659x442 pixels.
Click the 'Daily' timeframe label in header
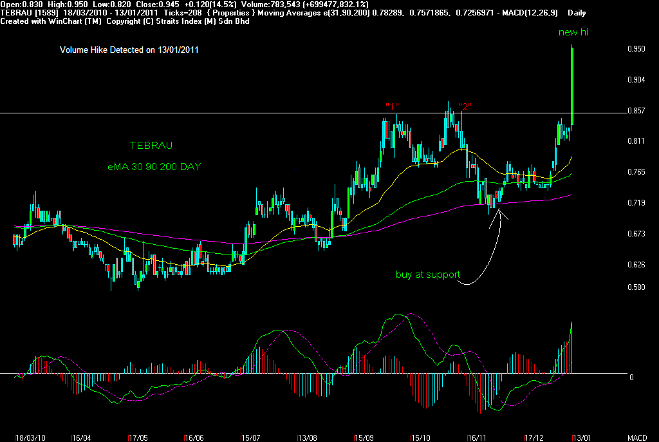click(x=577, y=13)
